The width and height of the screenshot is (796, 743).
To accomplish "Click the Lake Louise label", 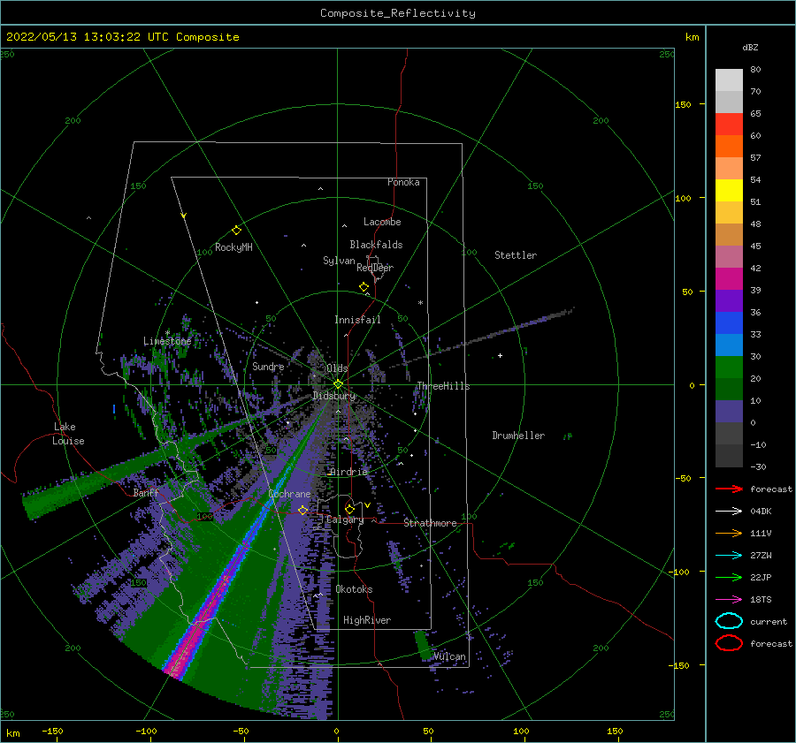I will point(68,434).
